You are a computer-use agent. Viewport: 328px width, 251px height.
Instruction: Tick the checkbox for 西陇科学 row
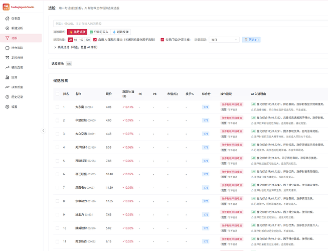[x=57, y=161]
